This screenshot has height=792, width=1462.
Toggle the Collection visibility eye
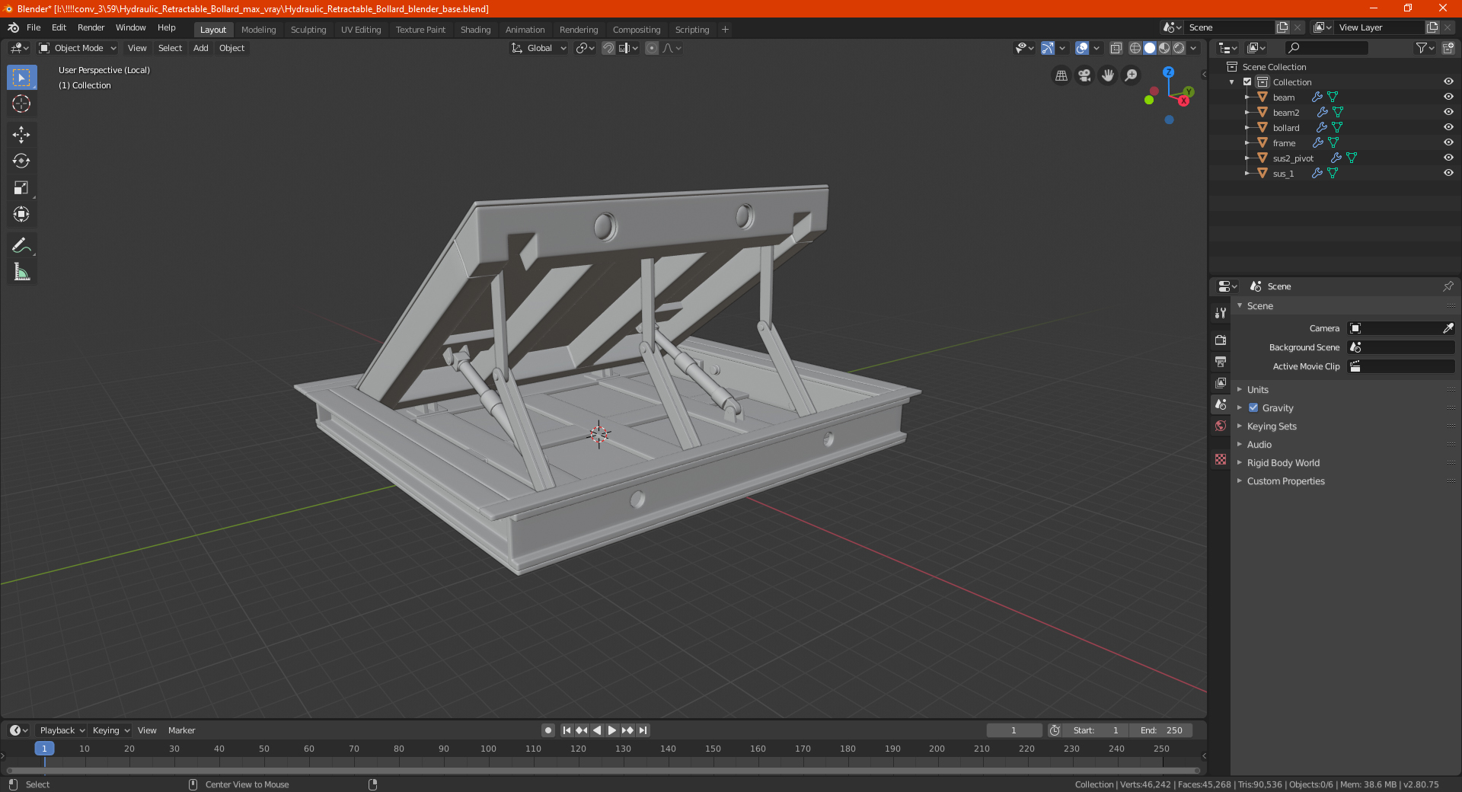[1448, 81]
